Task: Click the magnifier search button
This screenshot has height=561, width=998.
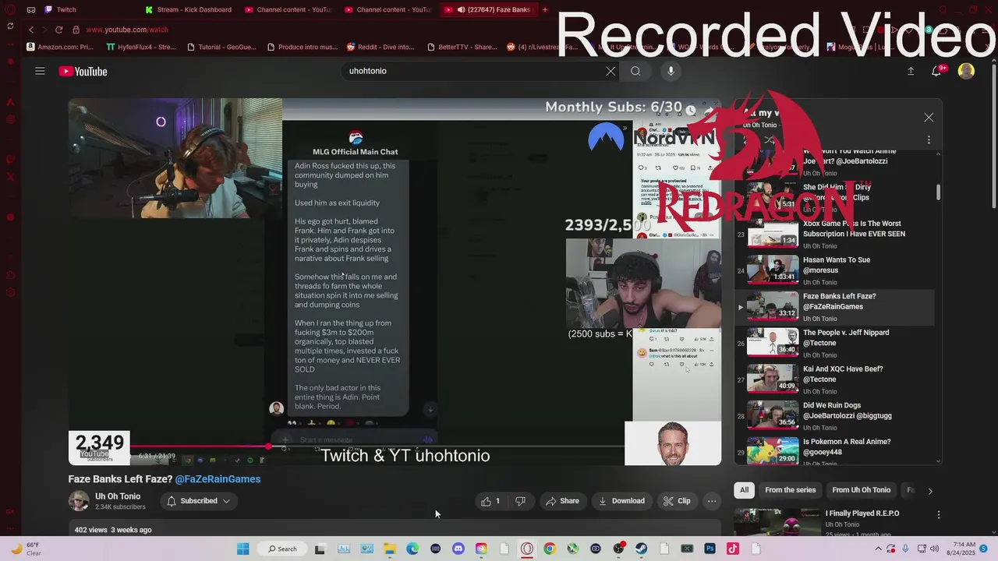Action: 635,71
